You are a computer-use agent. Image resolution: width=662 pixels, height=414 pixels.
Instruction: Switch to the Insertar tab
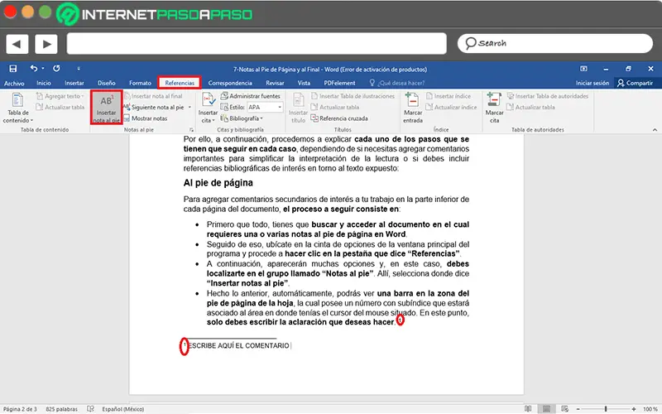(74, 84)
